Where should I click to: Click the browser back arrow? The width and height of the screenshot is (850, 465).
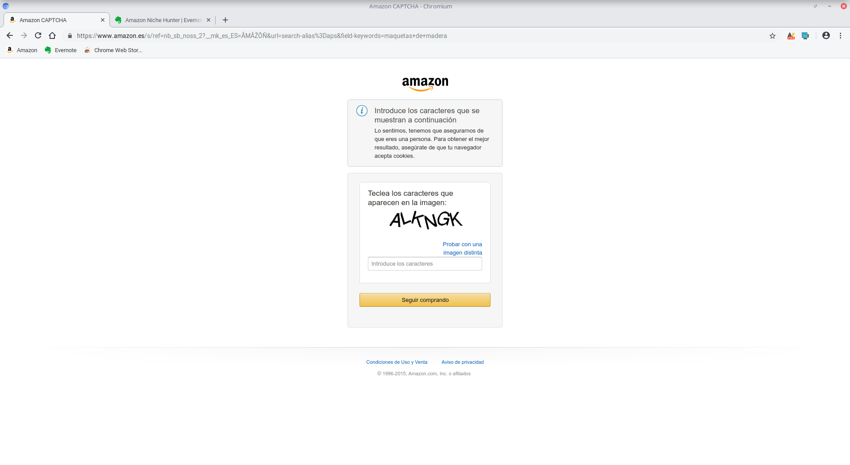(x=10, y=36)
